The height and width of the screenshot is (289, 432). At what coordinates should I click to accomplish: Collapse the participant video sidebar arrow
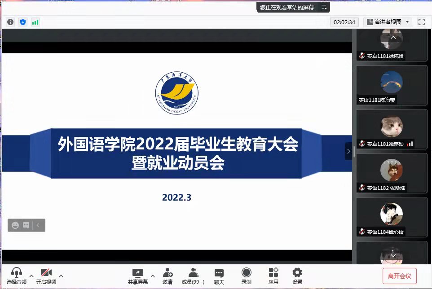[348, 152]
